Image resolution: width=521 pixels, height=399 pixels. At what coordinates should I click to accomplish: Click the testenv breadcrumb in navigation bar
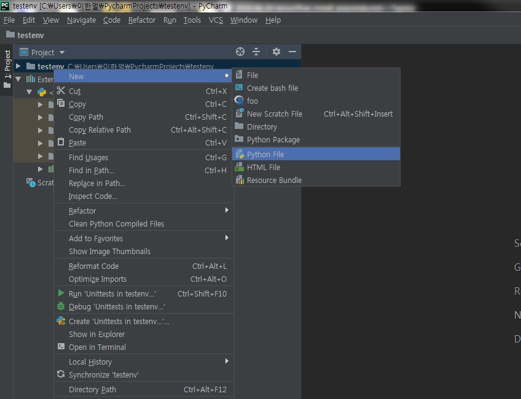[25, 35]
